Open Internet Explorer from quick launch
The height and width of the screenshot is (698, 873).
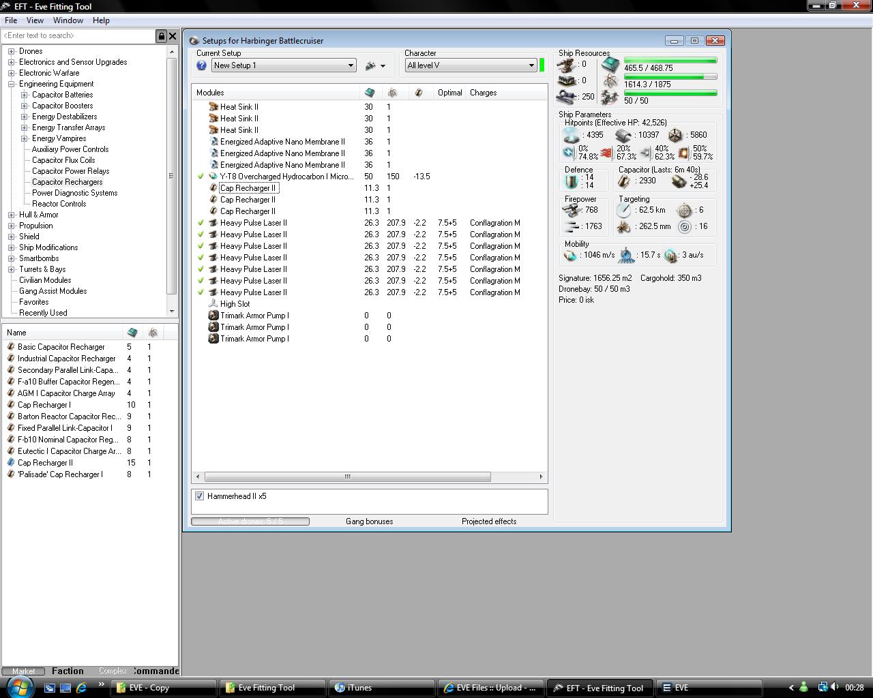point(81,688)
